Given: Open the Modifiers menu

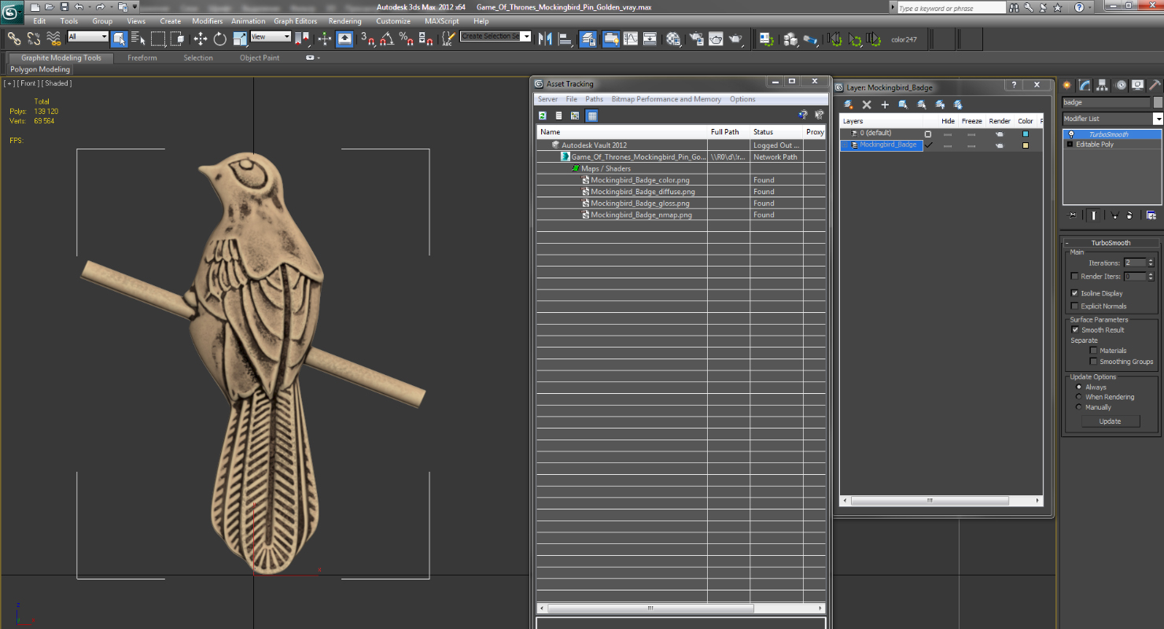Looking at the screenshot, I should (x=208, y=21).
